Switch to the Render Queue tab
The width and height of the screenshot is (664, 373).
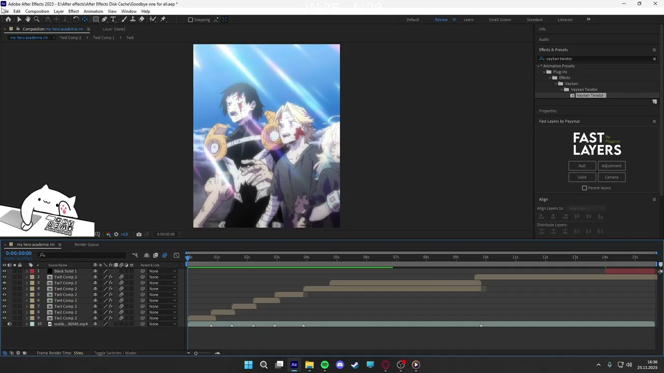(x=87, y=245)
